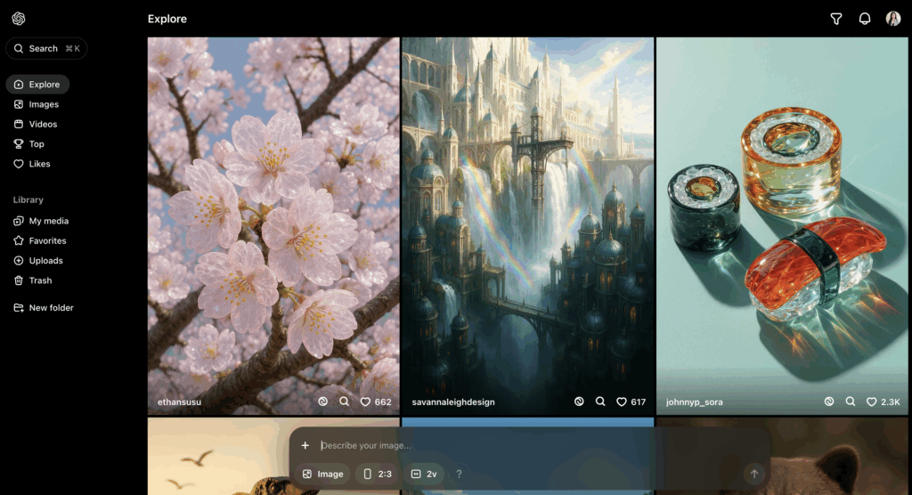Click the magnifier icon on johnnyp_sora's image
Viewport: 912px width, 495px height.
(851, 402)
